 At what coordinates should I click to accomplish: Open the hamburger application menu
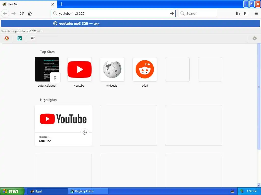[256, 13]
